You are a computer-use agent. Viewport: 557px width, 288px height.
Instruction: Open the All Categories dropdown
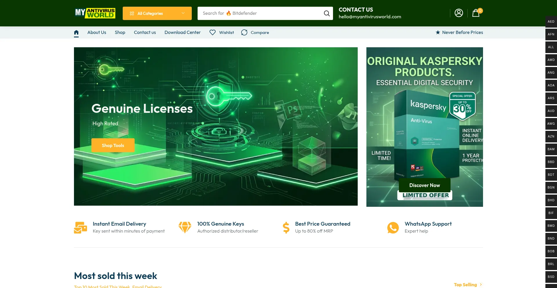157,13
